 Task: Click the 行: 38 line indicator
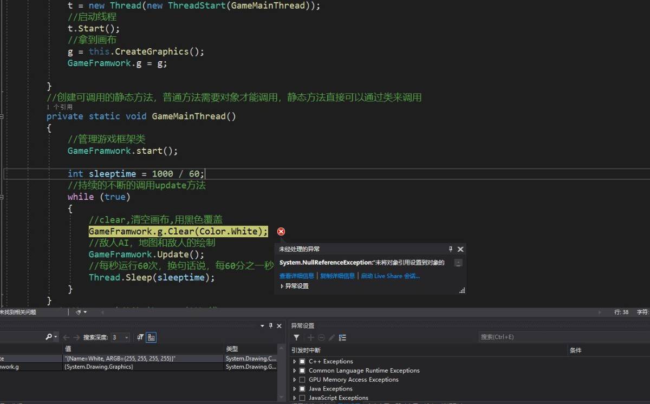[x=621, y=312]
